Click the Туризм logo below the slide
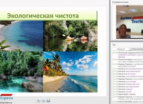Screen dimensions: 143x104 6,97
